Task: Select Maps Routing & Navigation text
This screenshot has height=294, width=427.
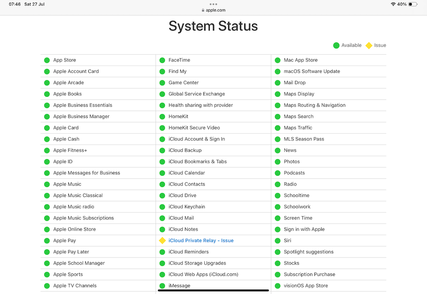Action: [314, 105]
